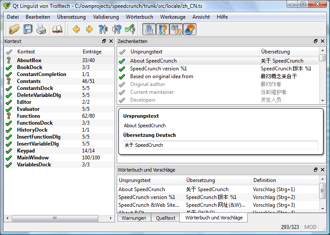
Task: Click the 293/323 progress counter
Action: tap(290, 227)
